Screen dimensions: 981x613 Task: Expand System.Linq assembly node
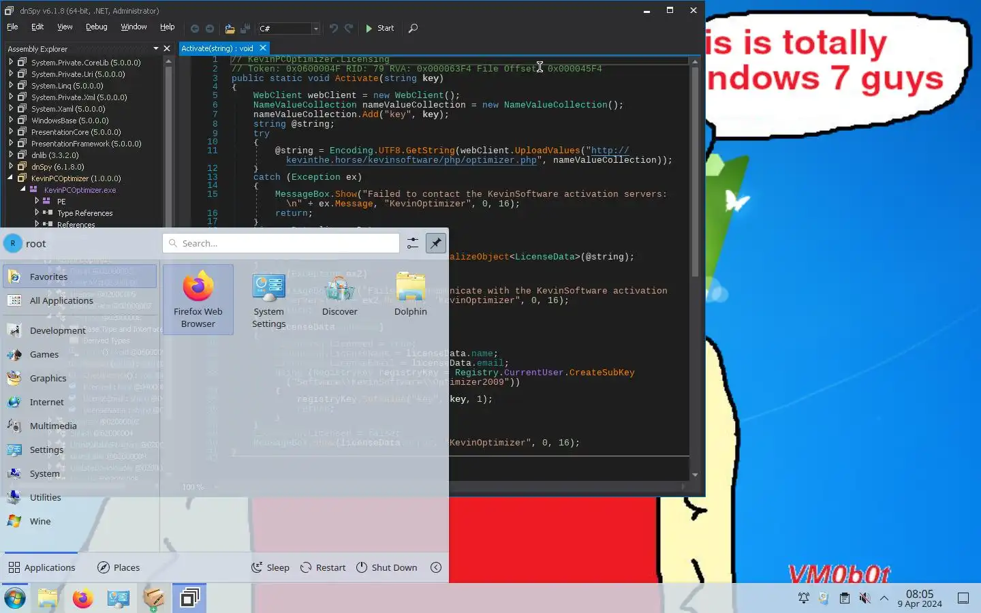point(11,85)
